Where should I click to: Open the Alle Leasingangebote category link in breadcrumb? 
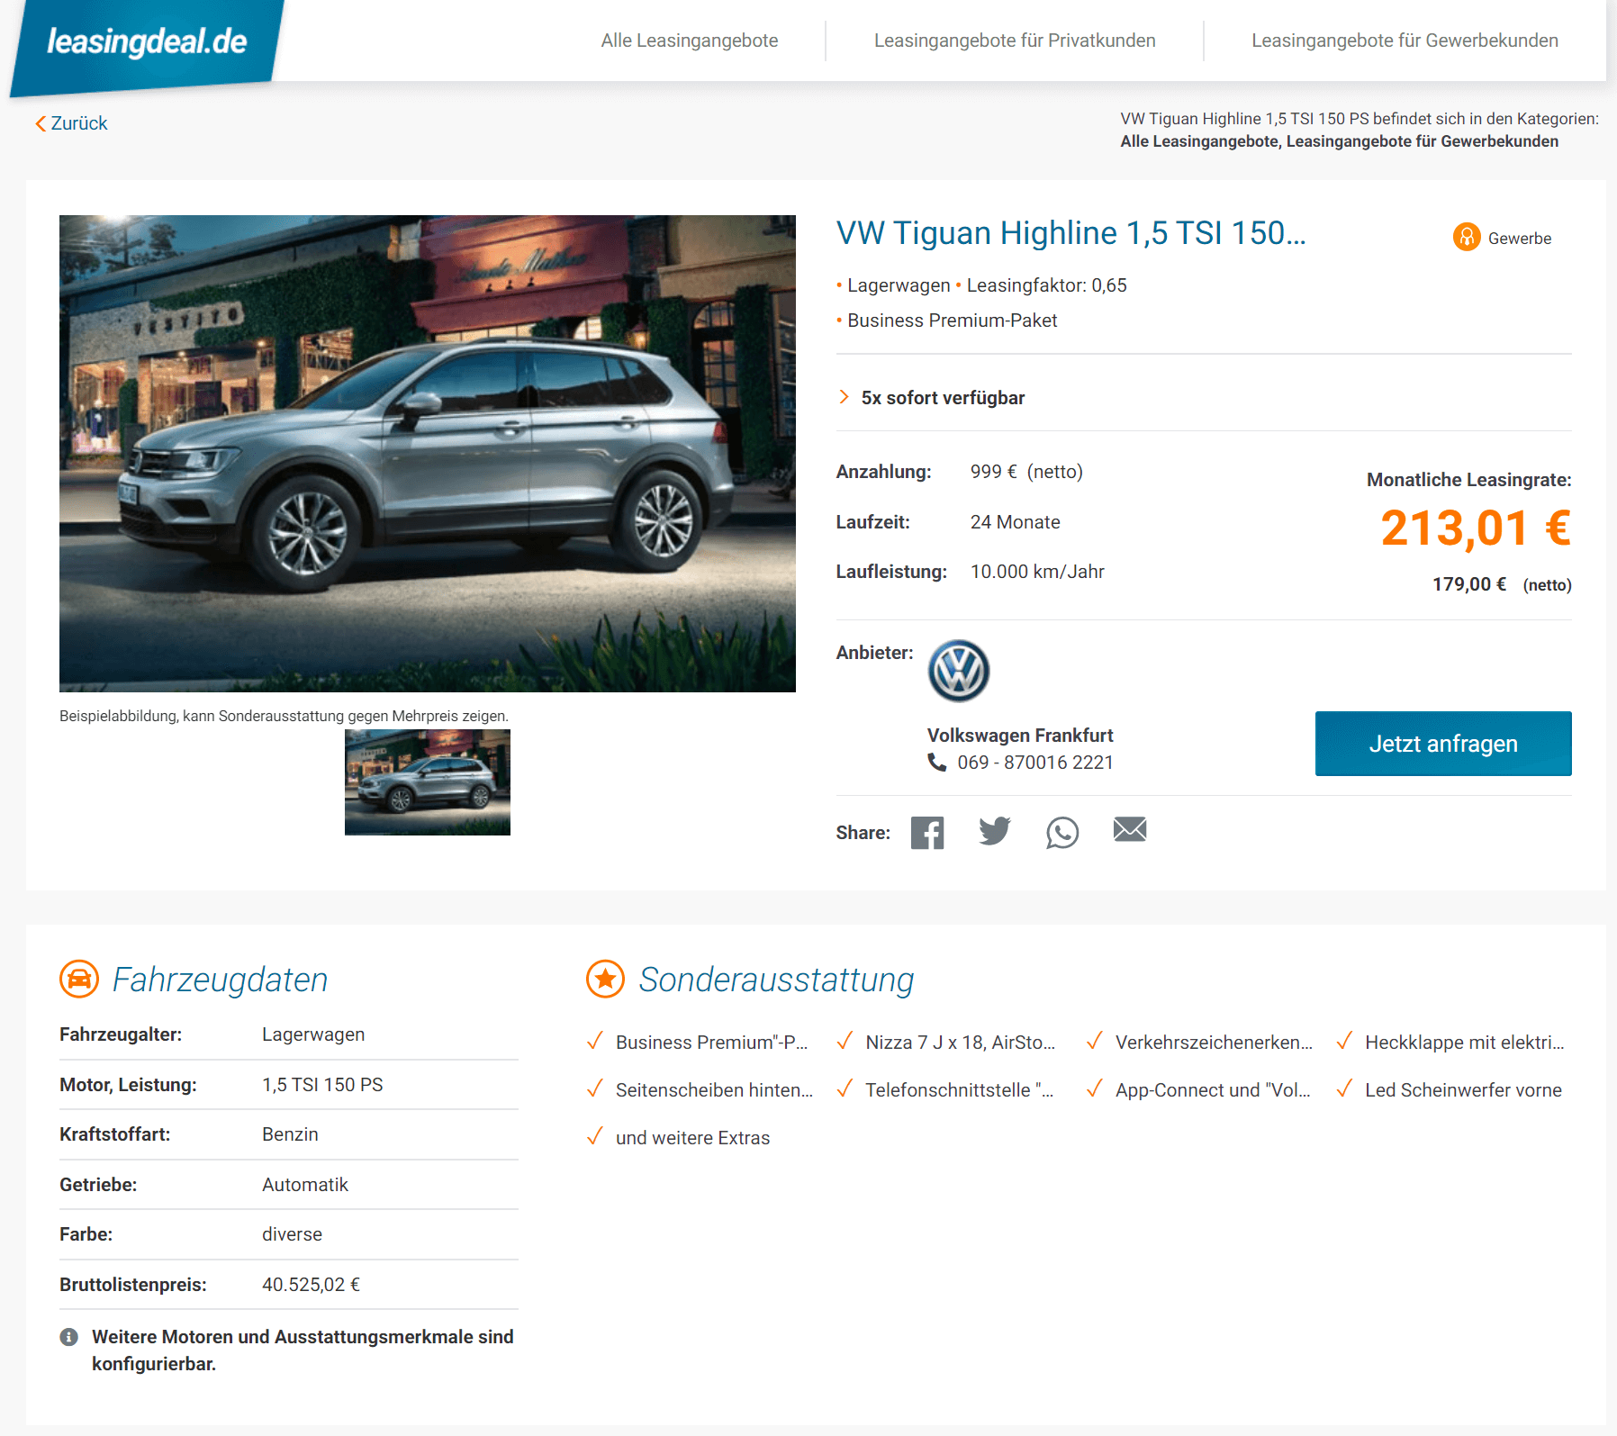pyautogui.click(x=1200, y=141)
